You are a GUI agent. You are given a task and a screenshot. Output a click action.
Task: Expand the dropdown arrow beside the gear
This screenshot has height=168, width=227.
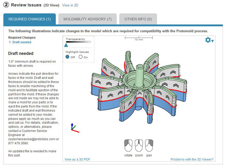point(212,41)
